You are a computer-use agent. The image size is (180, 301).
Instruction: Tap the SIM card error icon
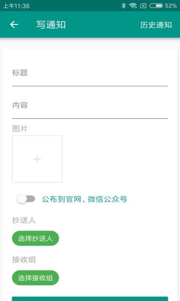143,6
